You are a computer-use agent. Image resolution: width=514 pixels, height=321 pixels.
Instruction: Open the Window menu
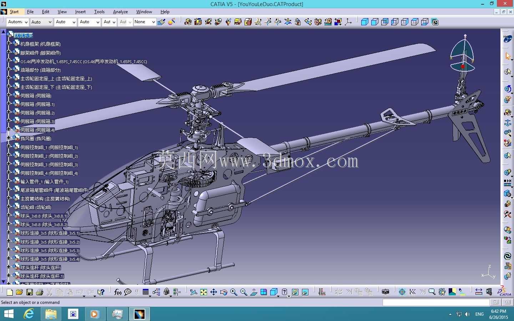click(x=144, y=12)
